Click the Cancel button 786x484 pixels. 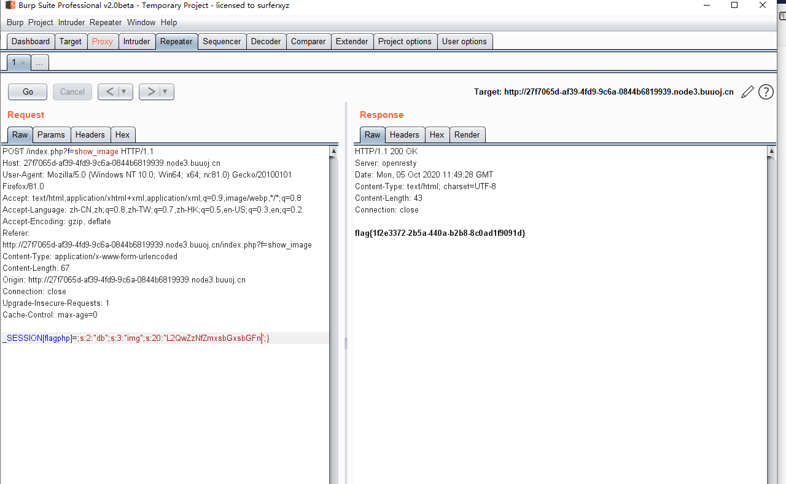click(72, 92)
